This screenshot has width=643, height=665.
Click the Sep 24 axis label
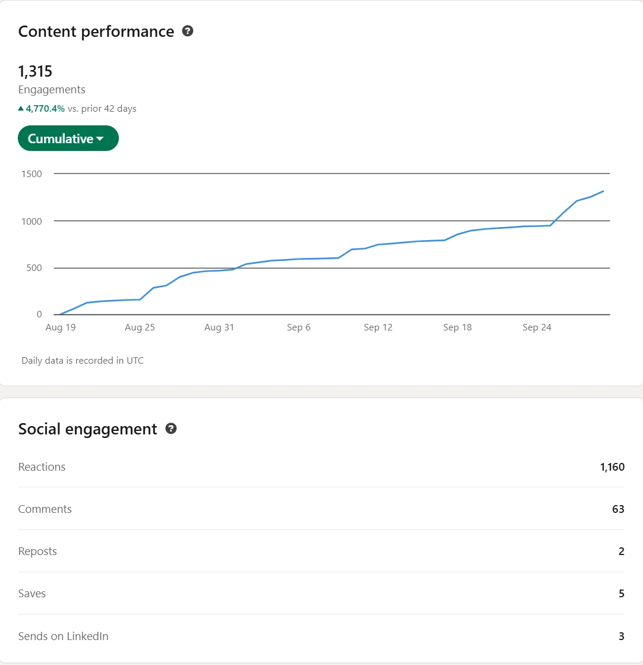[x=537, y=327]
